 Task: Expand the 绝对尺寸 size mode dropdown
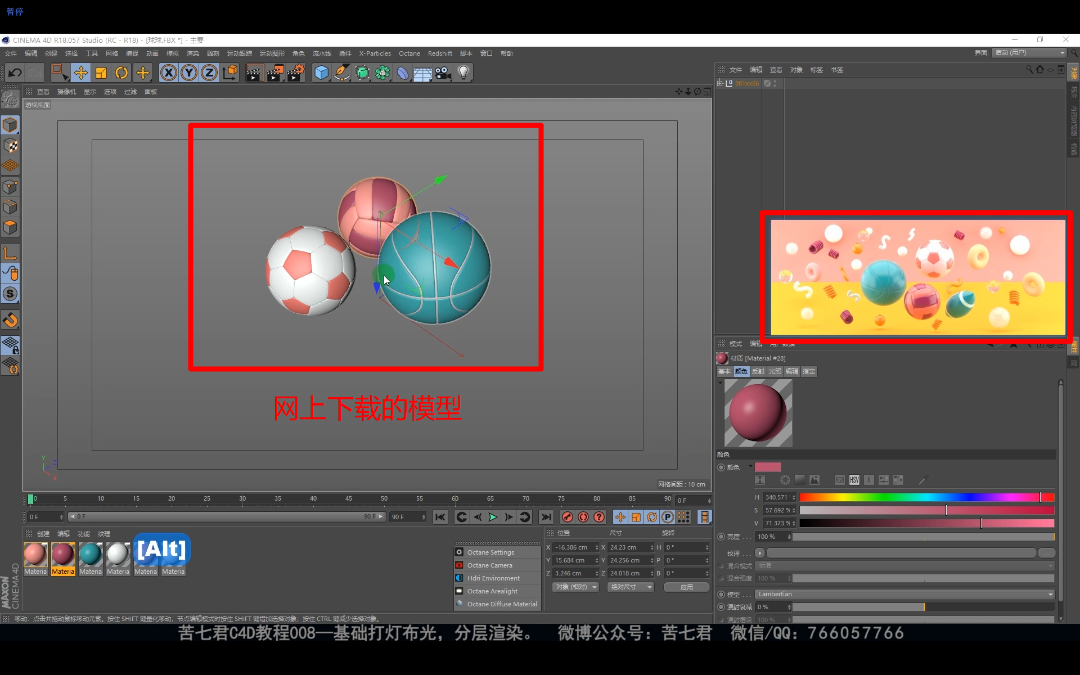631,587
